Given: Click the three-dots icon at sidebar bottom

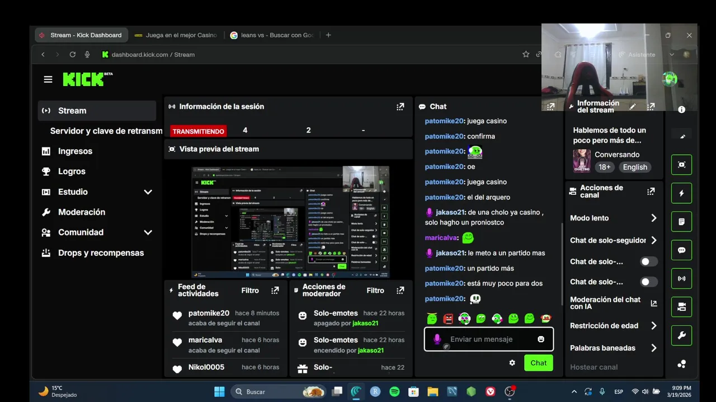Looking at the screenshot, I should (x=681, y=364).
